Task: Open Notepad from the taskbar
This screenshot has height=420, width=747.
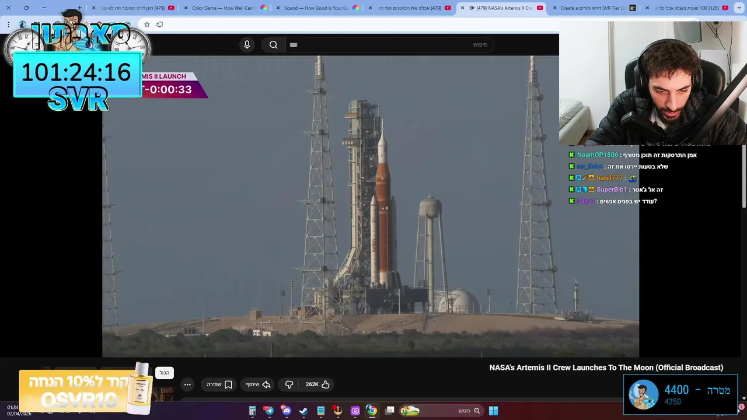Action: pyautogui.click(x=320, y=411)
